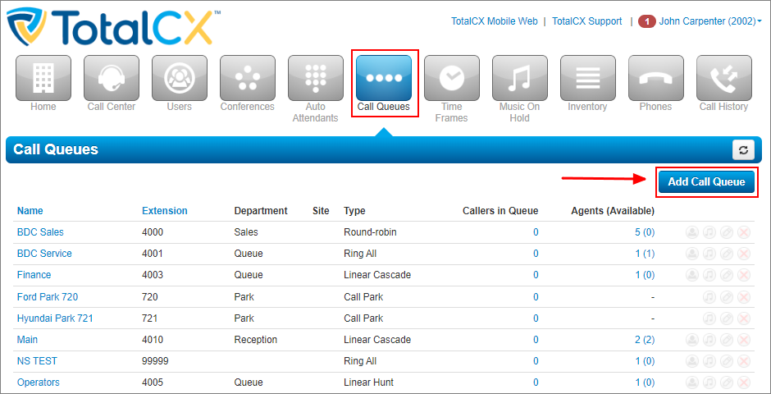The height and width of the screenshot is (394, 771).
Task: Edit Hyundai Park 721 with pencil icon
Action: pos(726,318)
